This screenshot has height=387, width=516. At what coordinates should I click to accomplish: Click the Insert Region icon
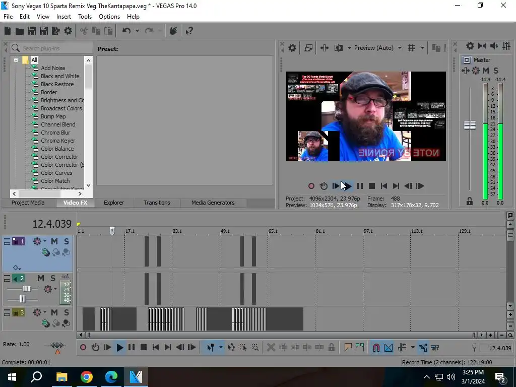360,348
